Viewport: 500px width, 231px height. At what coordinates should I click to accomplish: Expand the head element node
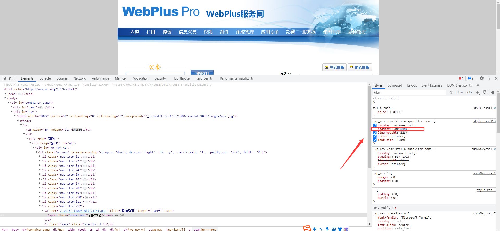click(x=5, y=94)
